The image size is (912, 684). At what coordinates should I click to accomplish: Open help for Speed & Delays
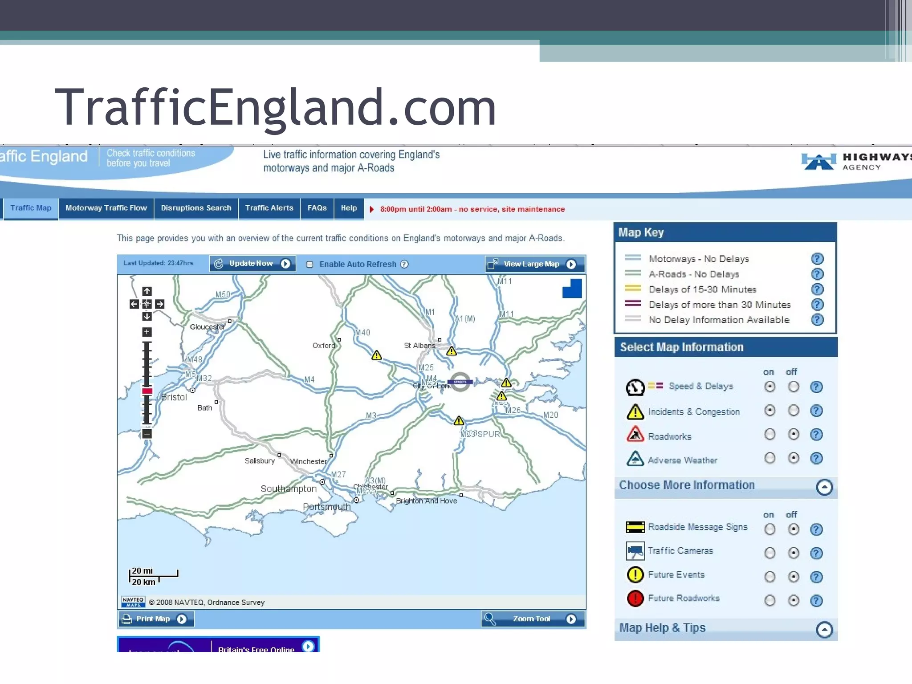pyautogui.click(x=816, y=387)
